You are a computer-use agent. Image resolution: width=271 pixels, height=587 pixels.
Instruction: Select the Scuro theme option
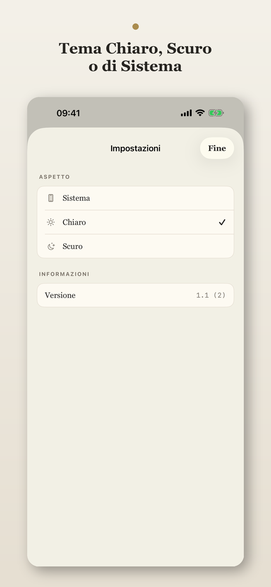[135, 246]
